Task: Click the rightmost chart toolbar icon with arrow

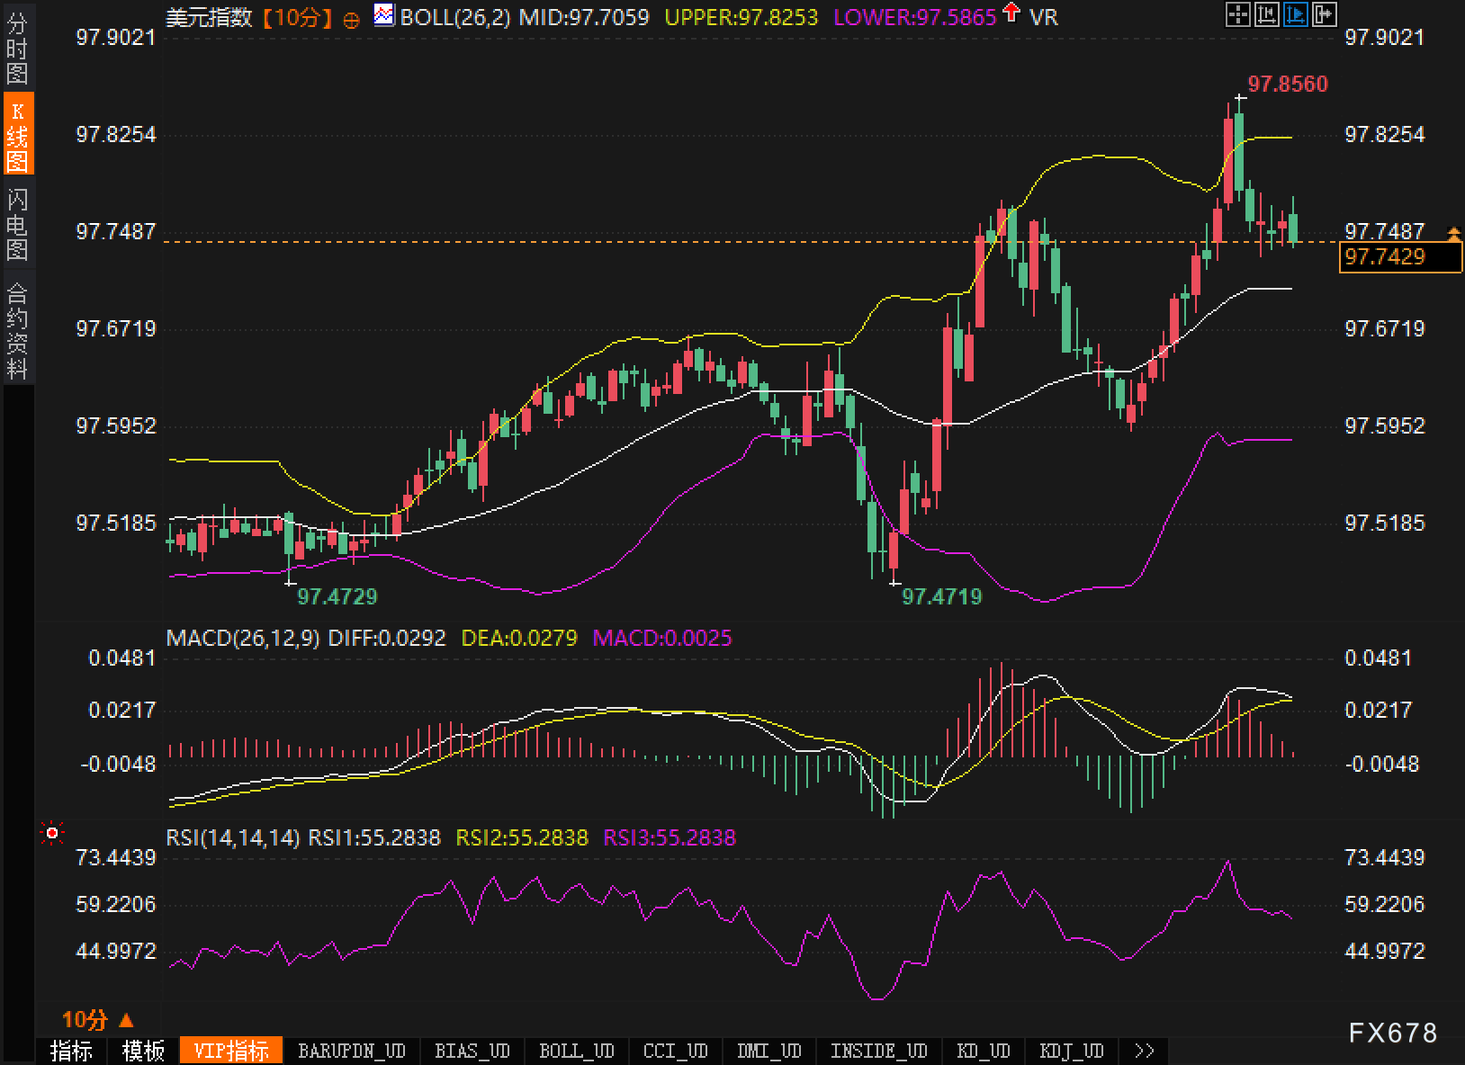Action: [x=1325, y=14]
